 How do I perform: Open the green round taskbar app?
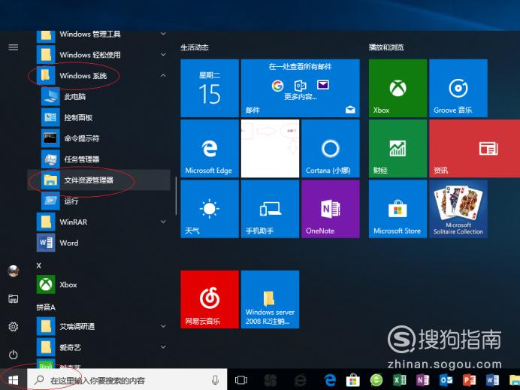pos(376,380)
